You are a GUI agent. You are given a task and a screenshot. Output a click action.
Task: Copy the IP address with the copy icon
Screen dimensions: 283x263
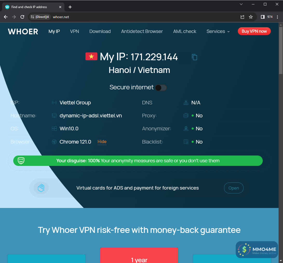[x=194, y=57]
